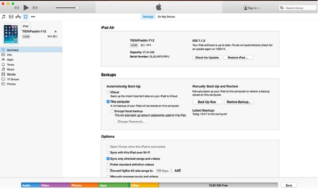Select the iPad device icon in toolbar
The image size is (318, 190).
tap(25, 17)
